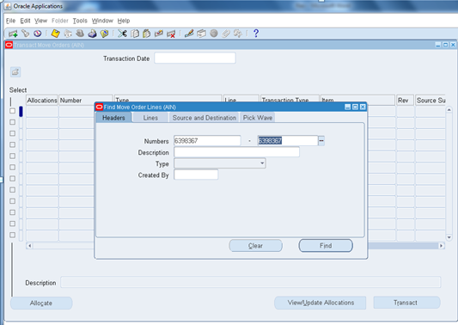This screenshot has width=458, height=325.
Task: Open the Help menu
Action: click(x=124, y=21)
